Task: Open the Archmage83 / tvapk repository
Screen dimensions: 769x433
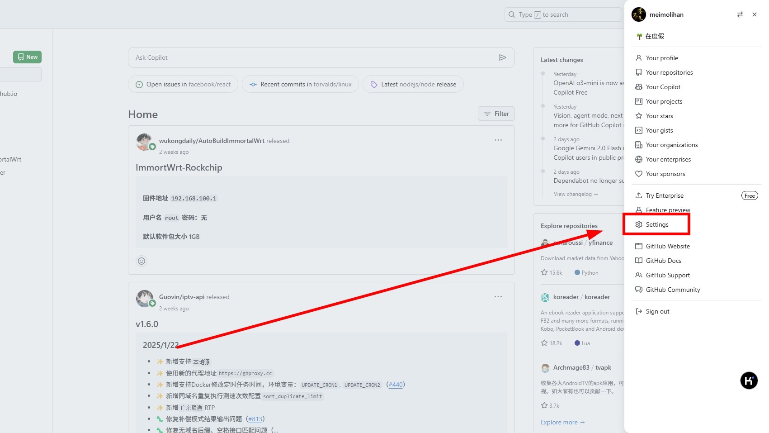Action: tap(582, 367)
